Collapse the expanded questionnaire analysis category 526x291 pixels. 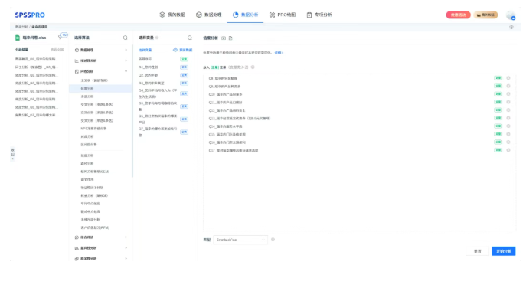(100, 71)
